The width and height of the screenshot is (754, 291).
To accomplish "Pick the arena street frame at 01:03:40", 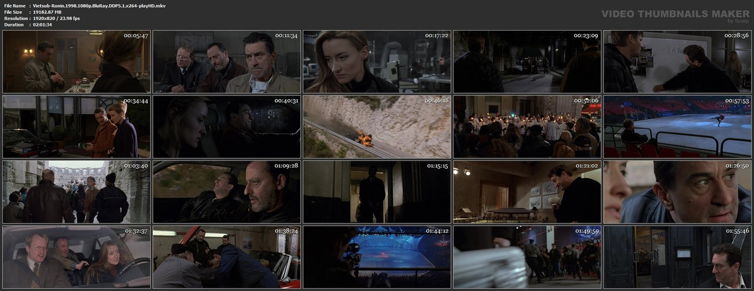I will pyautogui.click(x=76, y=192).
